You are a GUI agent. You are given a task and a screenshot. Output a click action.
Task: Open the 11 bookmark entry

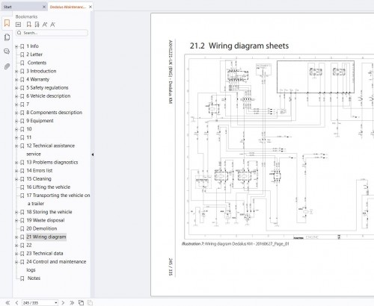pos(29,137)
